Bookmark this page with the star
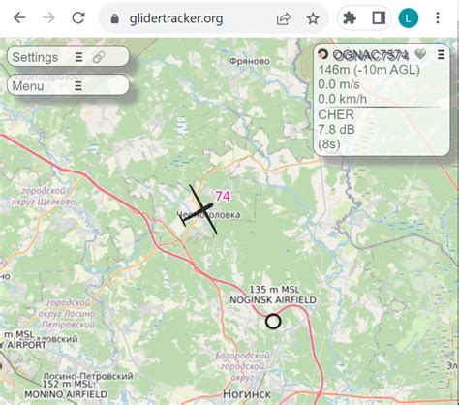This screenshot has height=405, width=459. 313,18
